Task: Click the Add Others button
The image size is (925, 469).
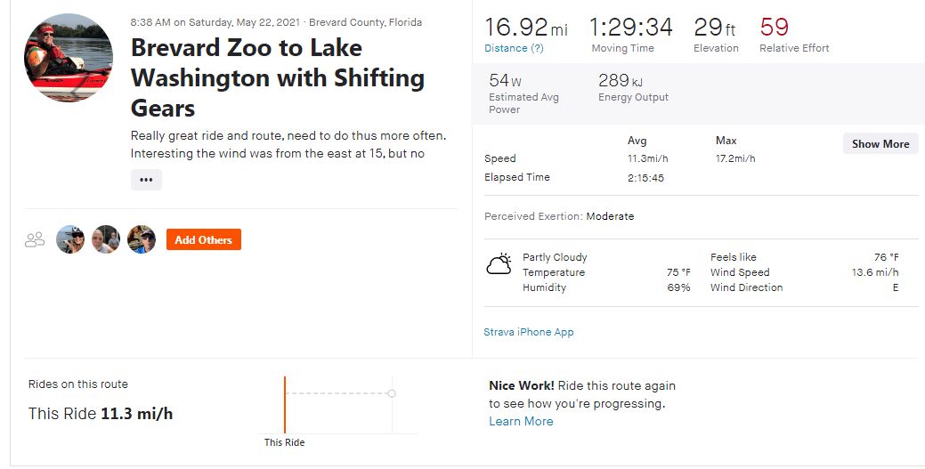Action: 204,239
